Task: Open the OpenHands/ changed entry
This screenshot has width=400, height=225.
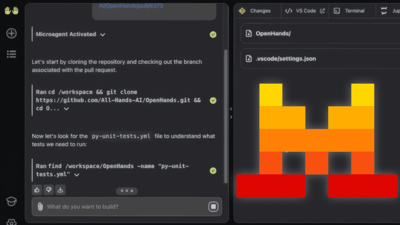Action: 273,34
